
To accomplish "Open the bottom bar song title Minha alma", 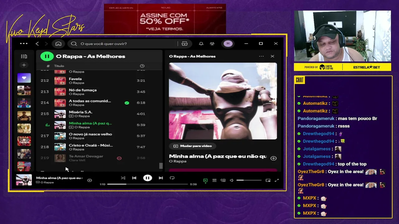I will pos(59,178).
